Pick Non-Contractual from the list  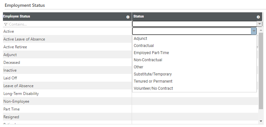(148, 60)
